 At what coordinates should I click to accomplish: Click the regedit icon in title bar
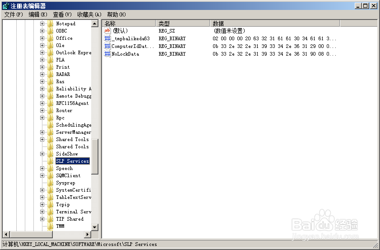click(6, 6)
